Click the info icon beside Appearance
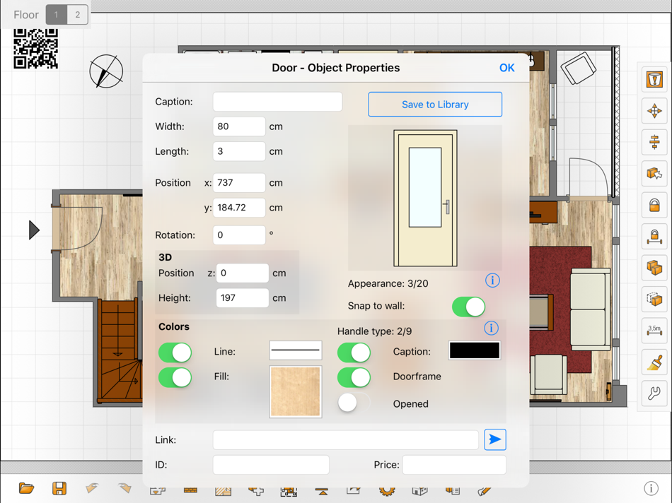Image resolution: width=672 pixels, height=503 pixels. point(492,280)
